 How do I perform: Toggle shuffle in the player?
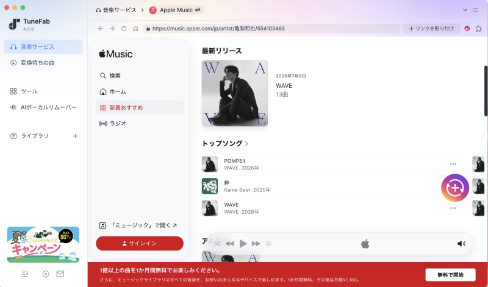217,244
